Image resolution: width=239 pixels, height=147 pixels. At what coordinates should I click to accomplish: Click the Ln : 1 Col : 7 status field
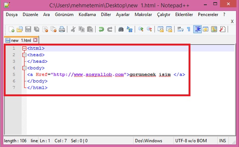pyautogui.click(x=53, y=141)
